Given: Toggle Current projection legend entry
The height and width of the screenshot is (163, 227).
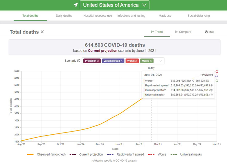Looking at the screenshot, I should 86,155.
